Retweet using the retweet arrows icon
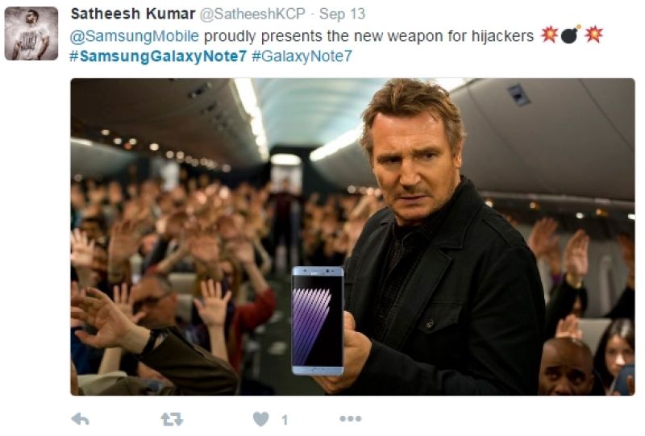This screenshot has width=645, height=436. coord(172,419)
